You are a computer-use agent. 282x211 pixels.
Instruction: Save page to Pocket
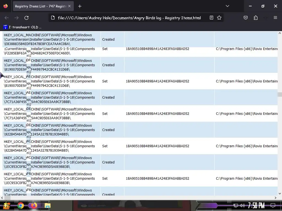pos(245,18)
